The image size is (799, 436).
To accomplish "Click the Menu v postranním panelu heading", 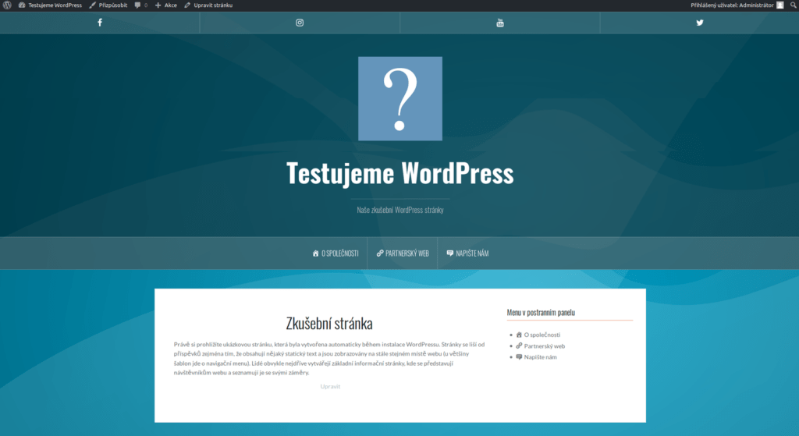I will click(541, 312).
